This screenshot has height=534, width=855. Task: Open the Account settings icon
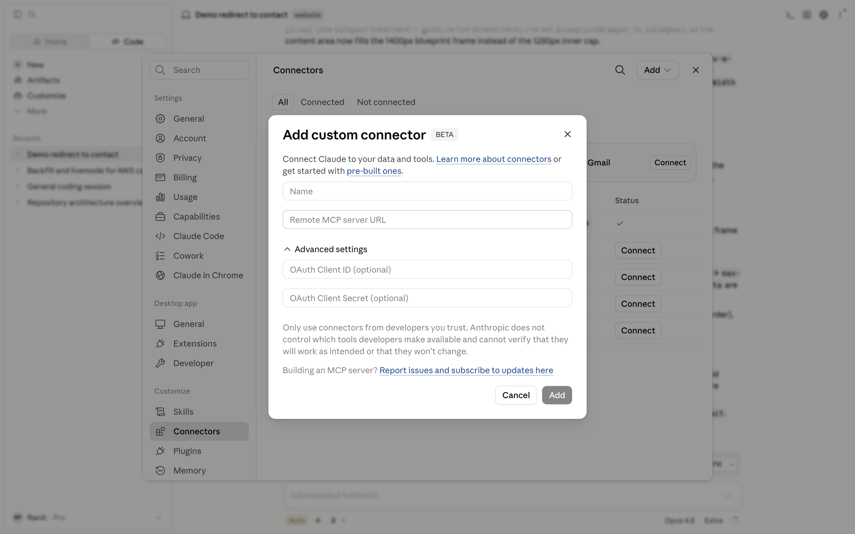coord(160,138)
